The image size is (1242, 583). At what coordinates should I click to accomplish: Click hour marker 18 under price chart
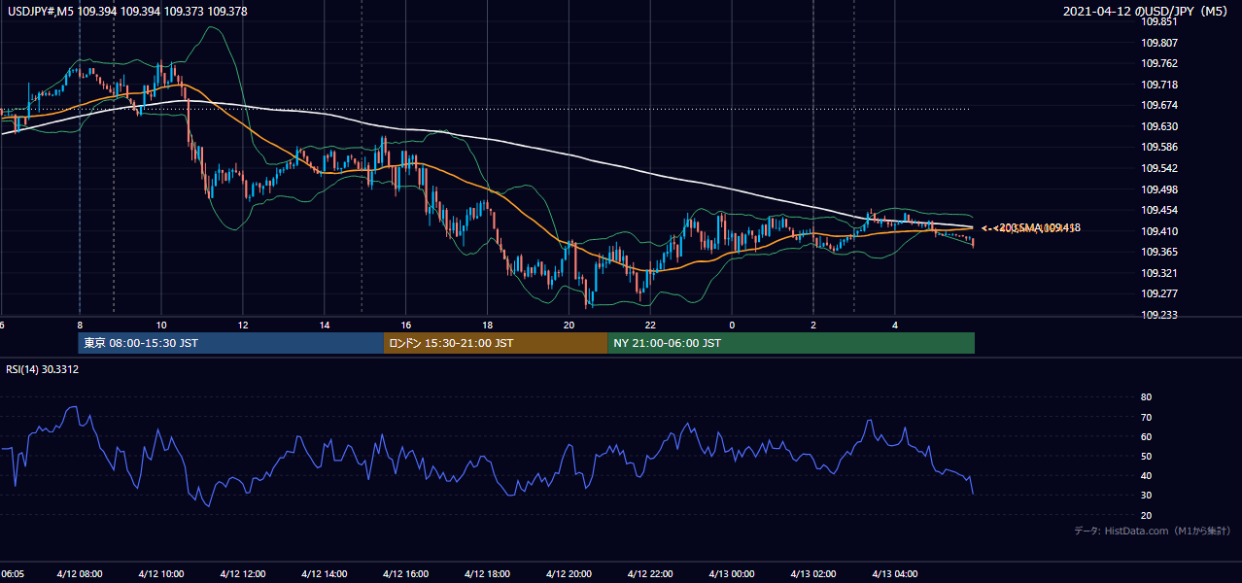pos(488,326)
